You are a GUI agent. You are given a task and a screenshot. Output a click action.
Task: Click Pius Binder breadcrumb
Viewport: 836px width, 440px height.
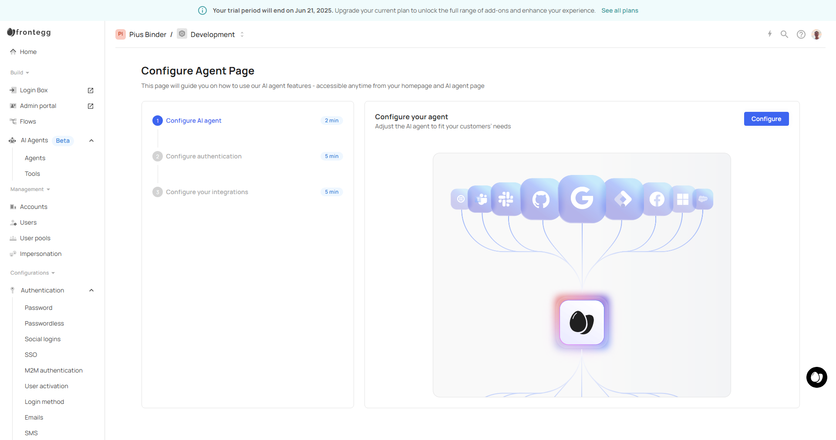tap(148, 34)
